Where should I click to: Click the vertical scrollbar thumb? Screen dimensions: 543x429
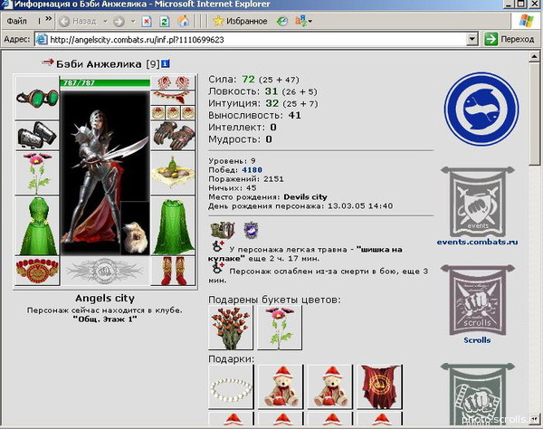[x=534, y=113]
